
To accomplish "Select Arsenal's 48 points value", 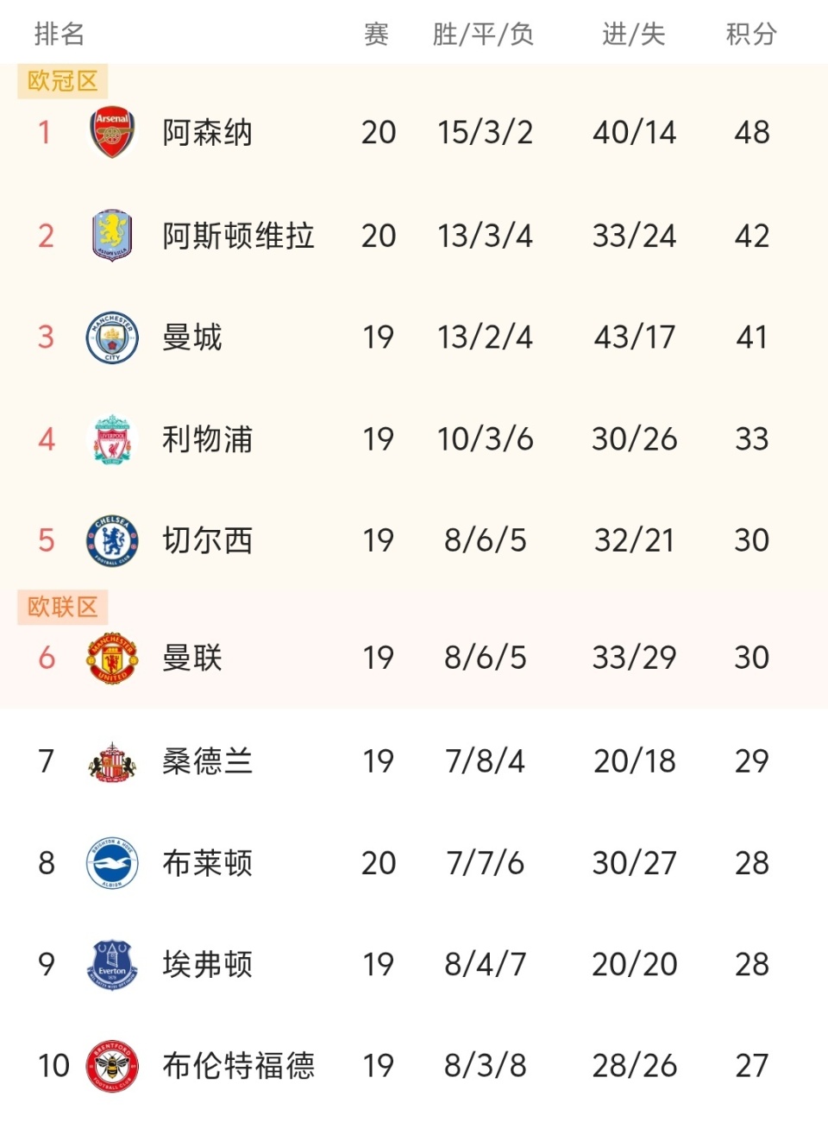I will tap(751, 133).
